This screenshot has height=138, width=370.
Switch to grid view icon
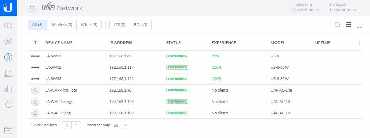pyautogui.click(x=359, y=25)
